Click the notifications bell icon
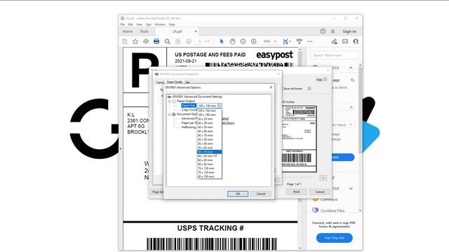449x252 pixels. (x=333, y=31)
